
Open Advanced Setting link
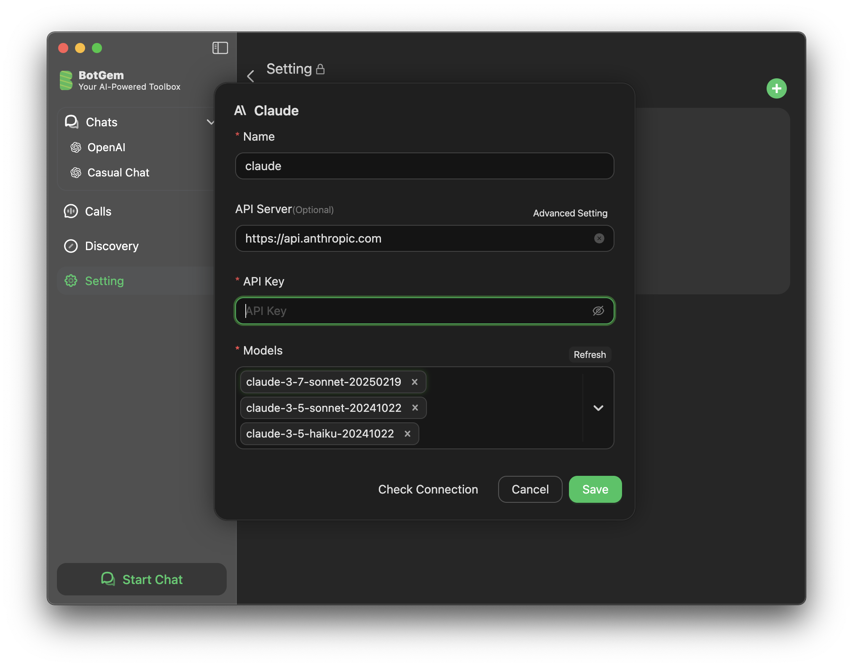pyautogui.click(x=570, y=213)
